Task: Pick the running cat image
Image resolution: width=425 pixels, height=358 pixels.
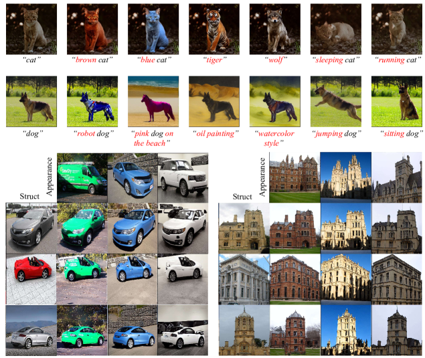Action: pos(397,29)
